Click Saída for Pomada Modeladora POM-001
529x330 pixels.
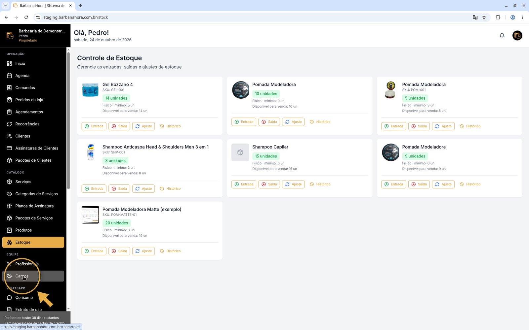(419, 126)
